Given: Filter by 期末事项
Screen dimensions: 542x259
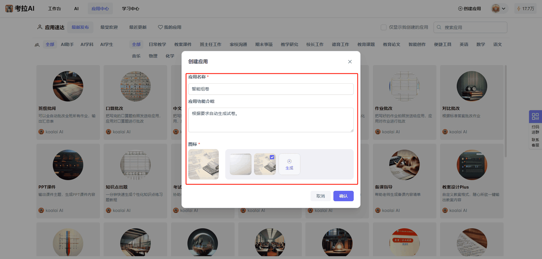Looking at the screenshot, I should point(264,45).
